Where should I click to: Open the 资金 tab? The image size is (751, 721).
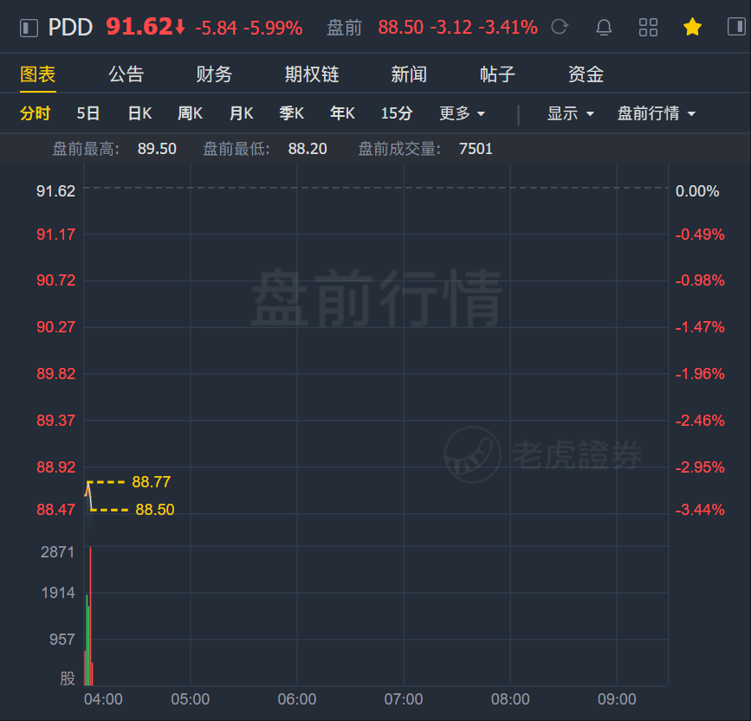click(x=586, y=74)
